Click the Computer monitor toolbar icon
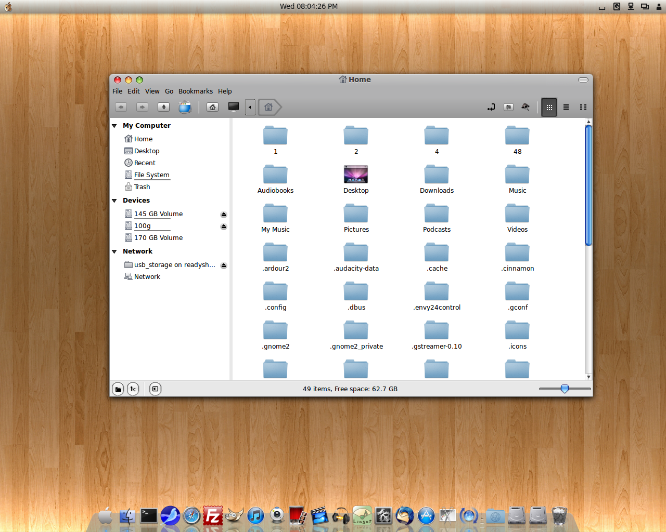The width and height of the screenshot is (666, 532). pos(234,107)
